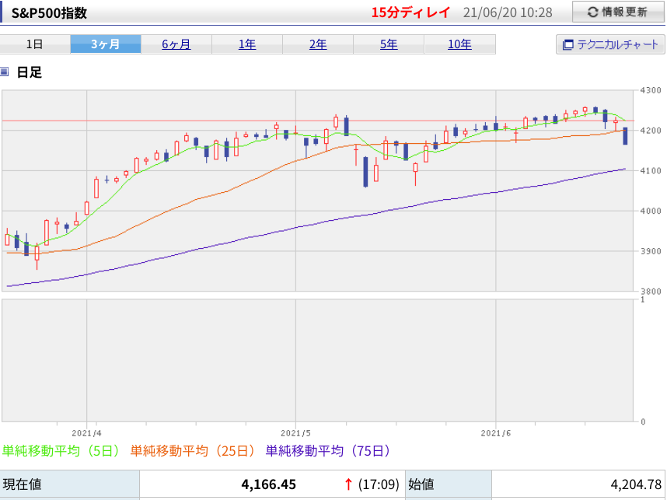Click the (17:09) time text
This screenshot has width=667, height=500.
click(x=379, y=484)
